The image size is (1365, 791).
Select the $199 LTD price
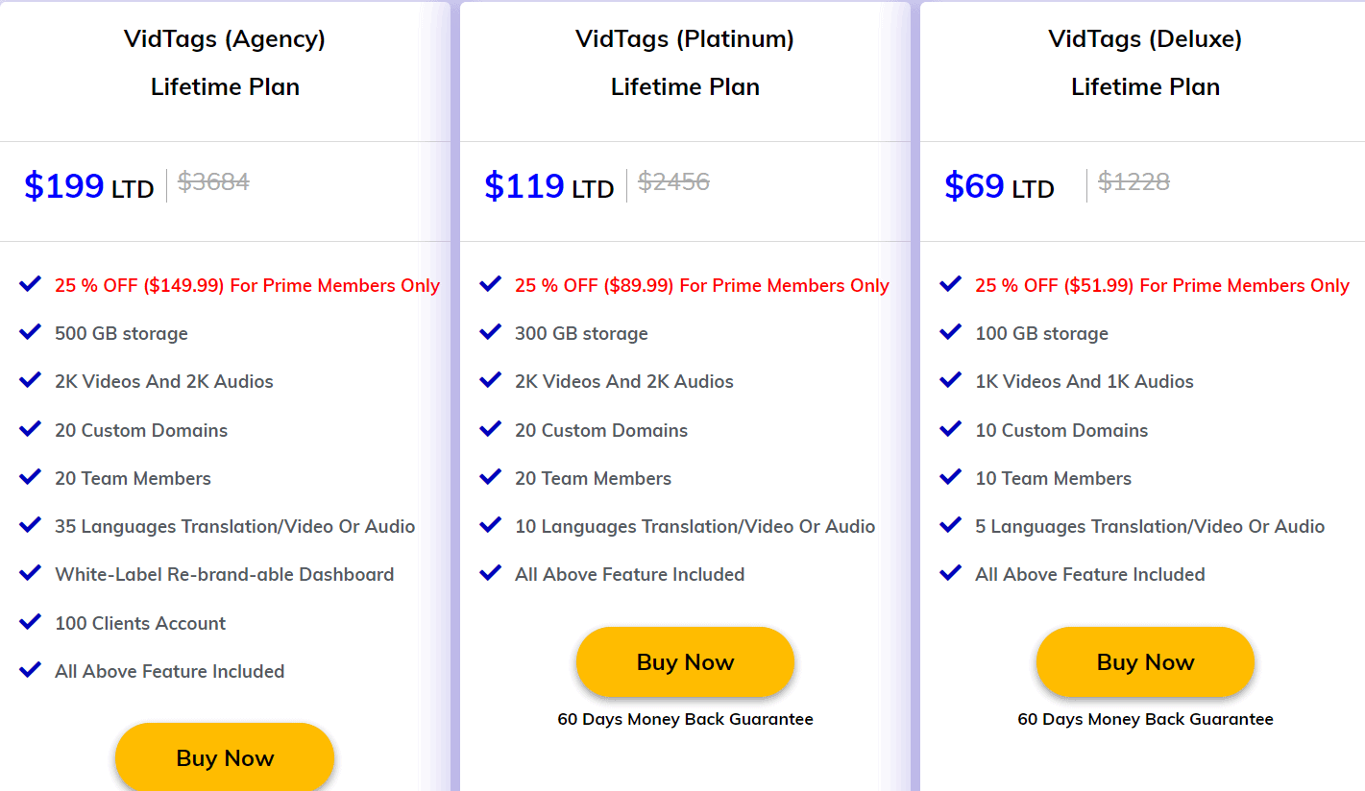pyautogui.click(x=88, y=185)
